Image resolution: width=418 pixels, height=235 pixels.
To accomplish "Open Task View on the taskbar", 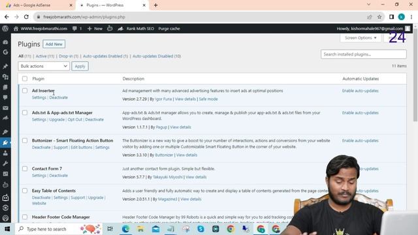I will click(x=110, y=229).
